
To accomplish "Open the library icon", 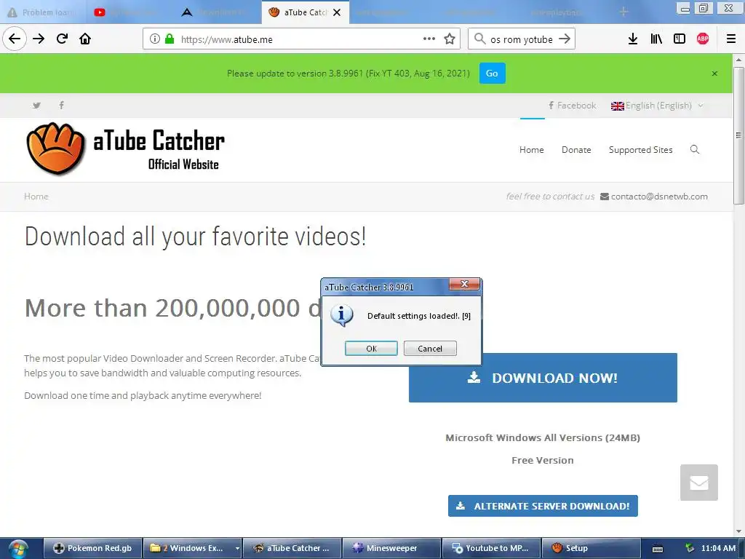I will tap(656, 39).
